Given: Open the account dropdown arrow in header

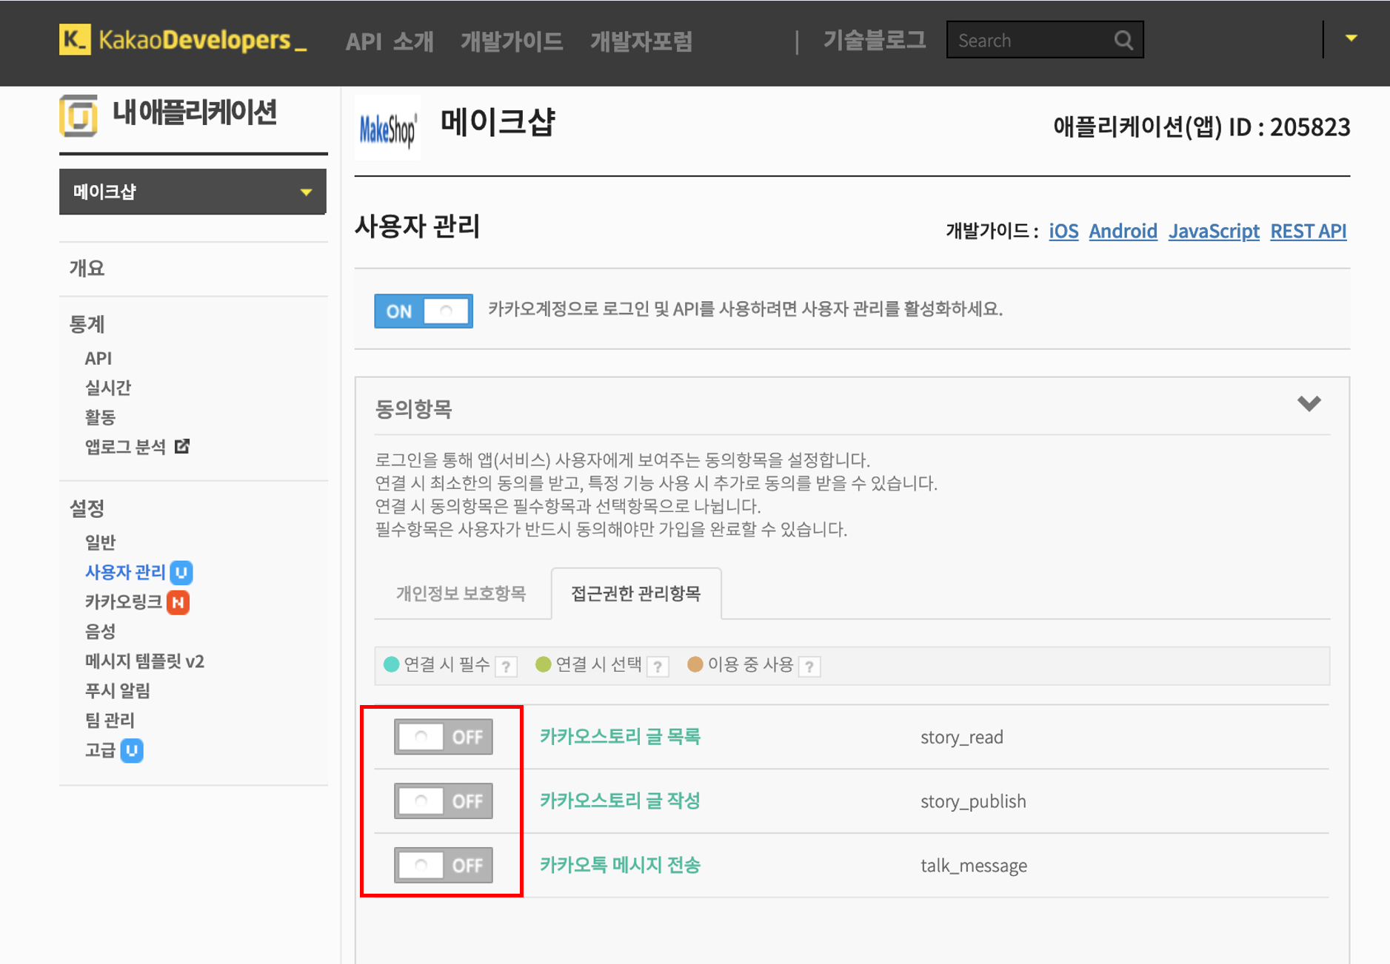Looking at the screenshot, I should [x=1351, y=38].
